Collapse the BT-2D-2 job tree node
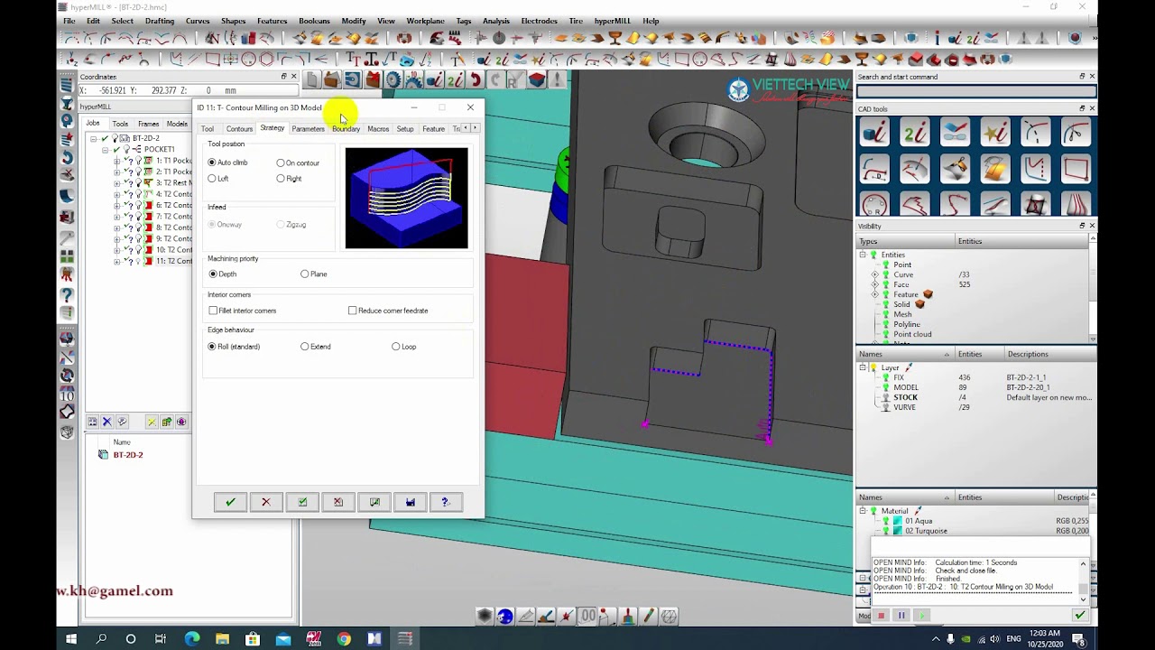The width and height of the screenshot is (1155, 650). (94, 139)
